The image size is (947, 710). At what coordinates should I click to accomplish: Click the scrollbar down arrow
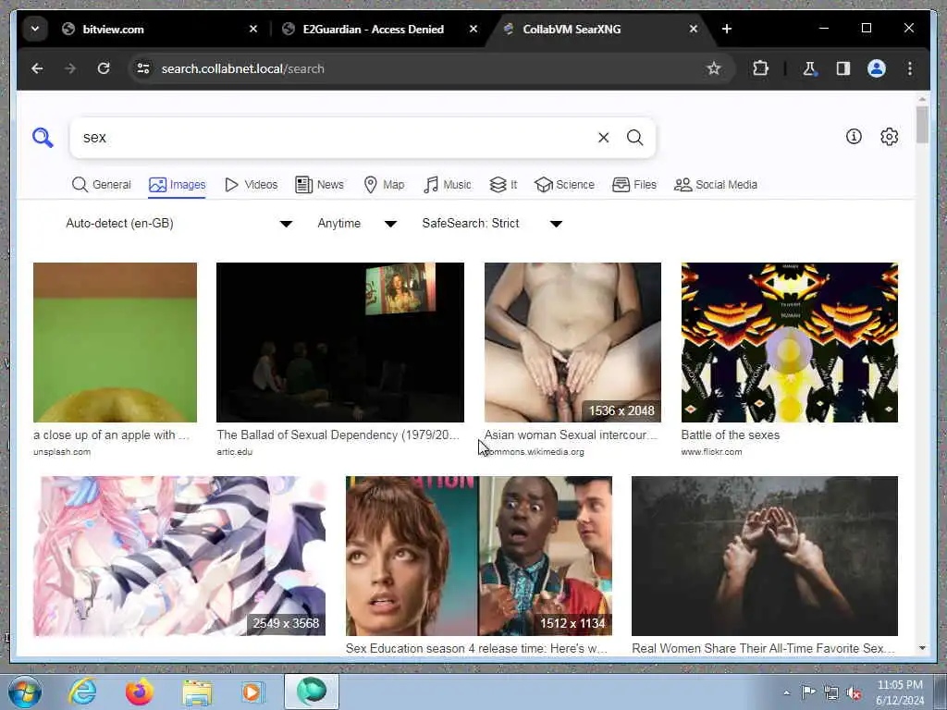(x=922, y=648)
